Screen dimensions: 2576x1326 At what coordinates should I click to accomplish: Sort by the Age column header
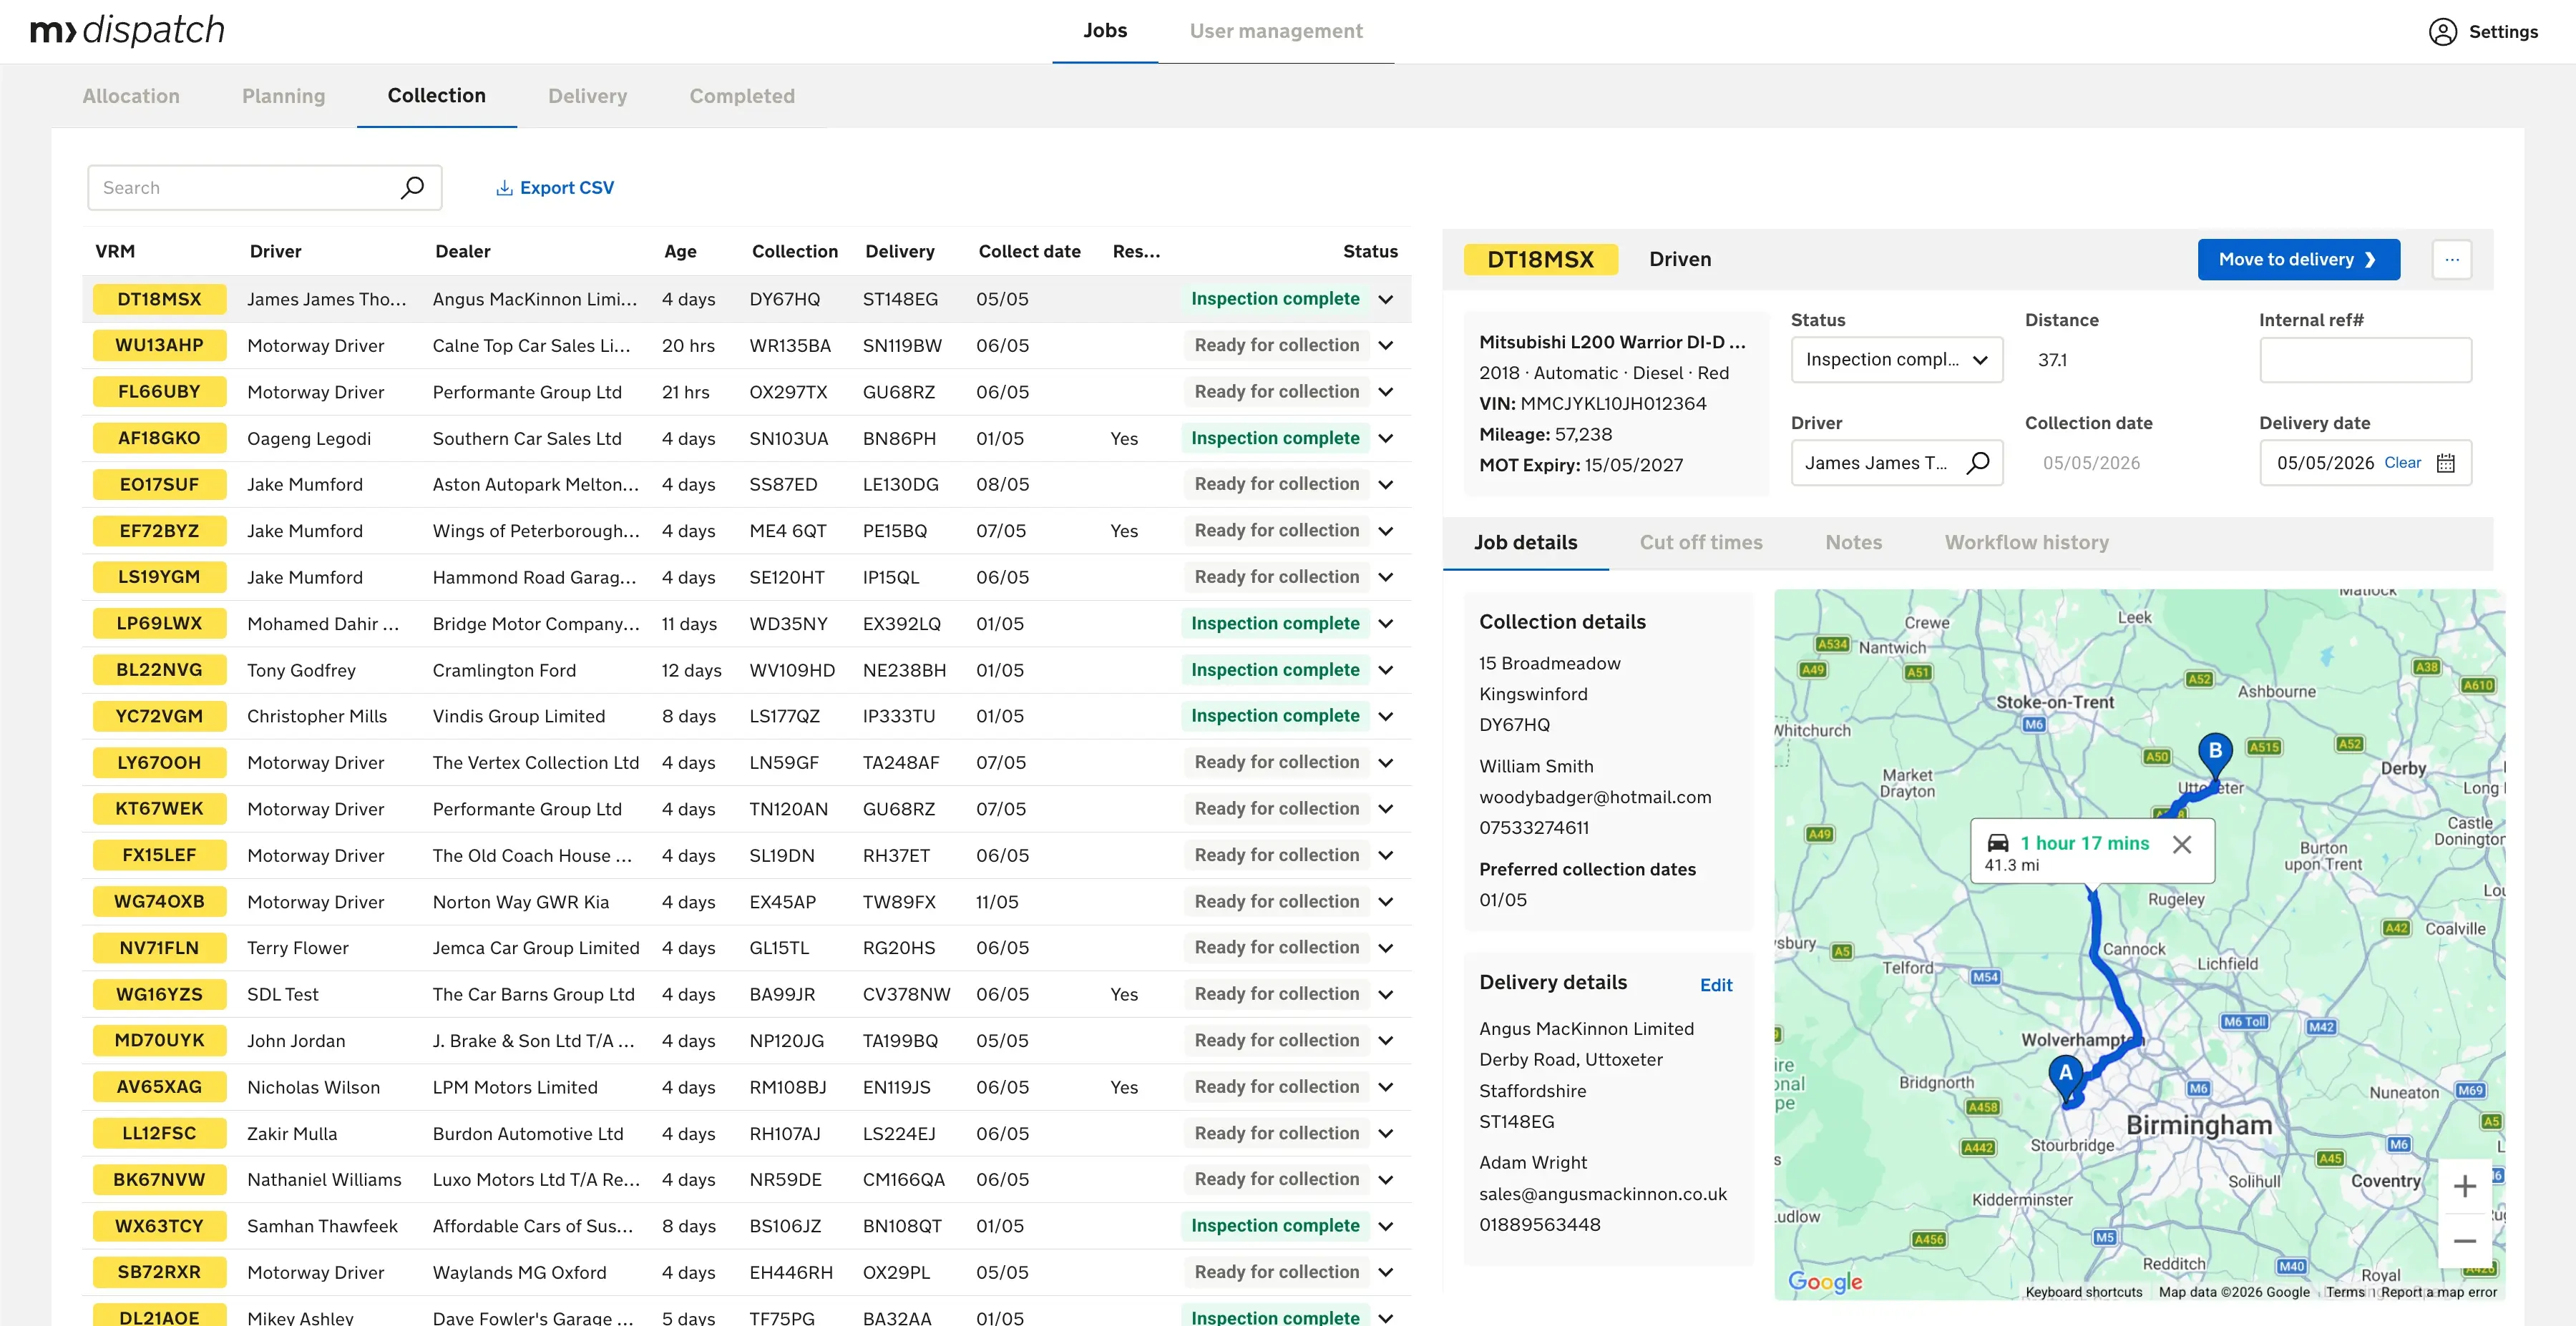click(x=680, y=252)
